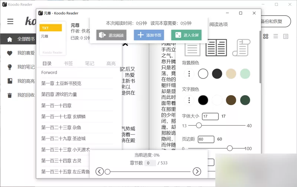
Task: Choose the mint green background color
Action: (x=245, y=74)
